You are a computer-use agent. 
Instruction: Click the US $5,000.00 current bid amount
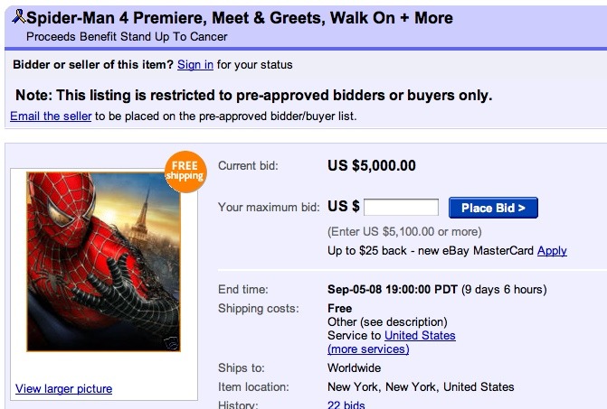click(372, 166)
